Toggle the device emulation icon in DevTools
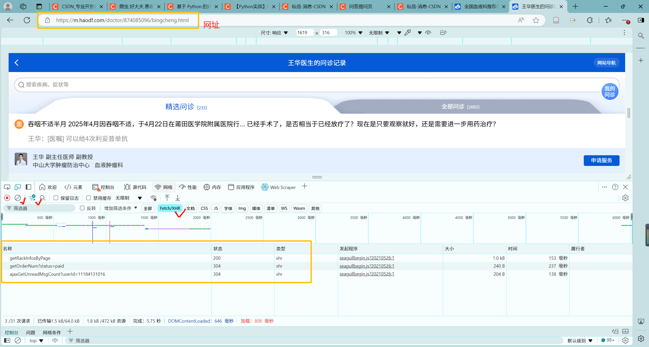Viewport: 649px width, 347px height. [x=18, y=187]
